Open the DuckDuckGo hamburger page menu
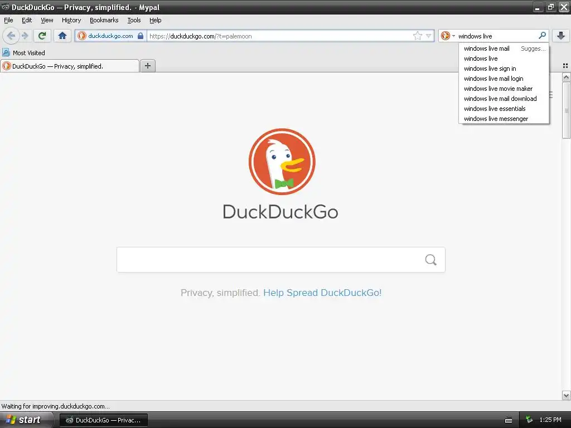Image resolution: width=571 pixels, height=428 pixels. [551, 95]
